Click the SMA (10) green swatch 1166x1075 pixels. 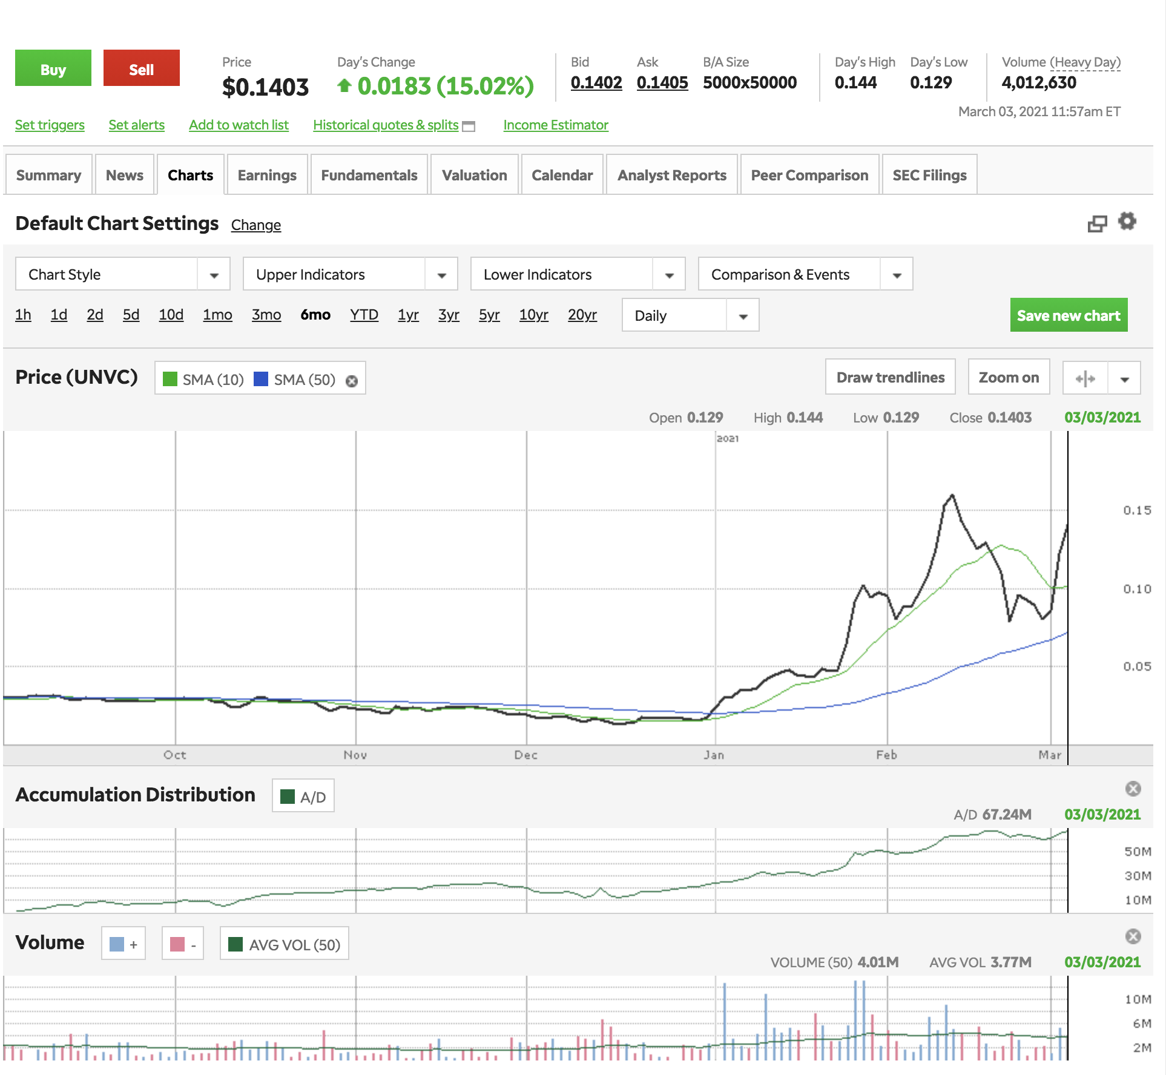170,379
